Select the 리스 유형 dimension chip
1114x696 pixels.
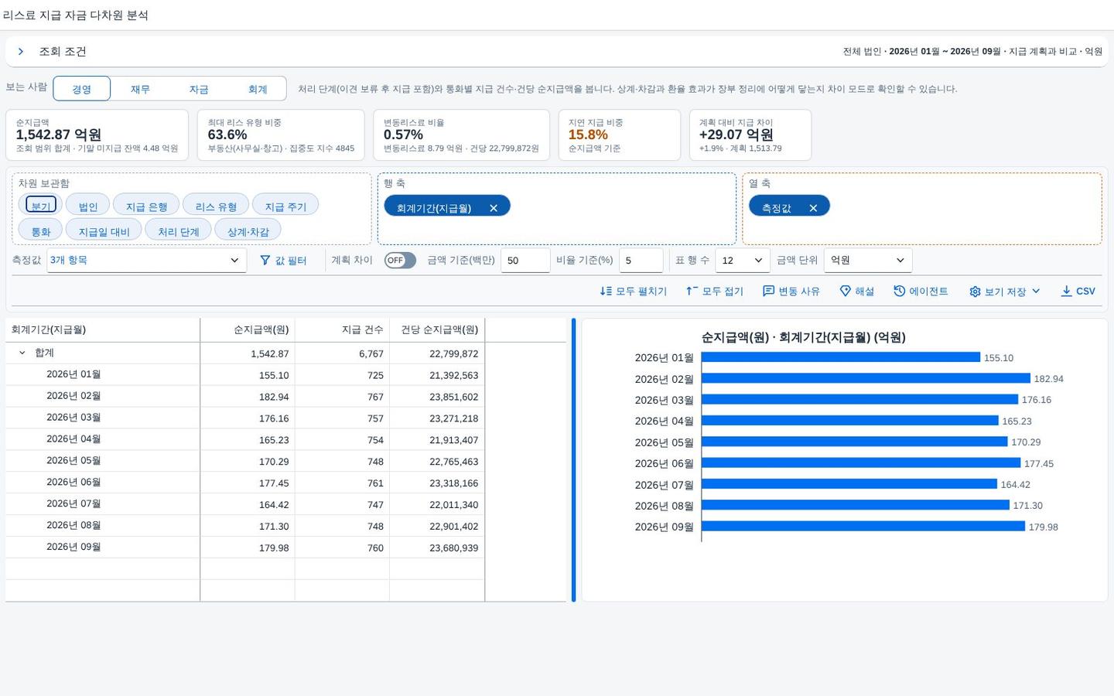pos(216,206)
